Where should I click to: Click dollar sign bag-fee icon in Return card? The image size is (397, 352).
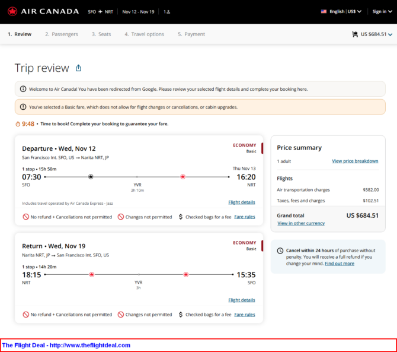pyautogui.click(x=181, y=315)
